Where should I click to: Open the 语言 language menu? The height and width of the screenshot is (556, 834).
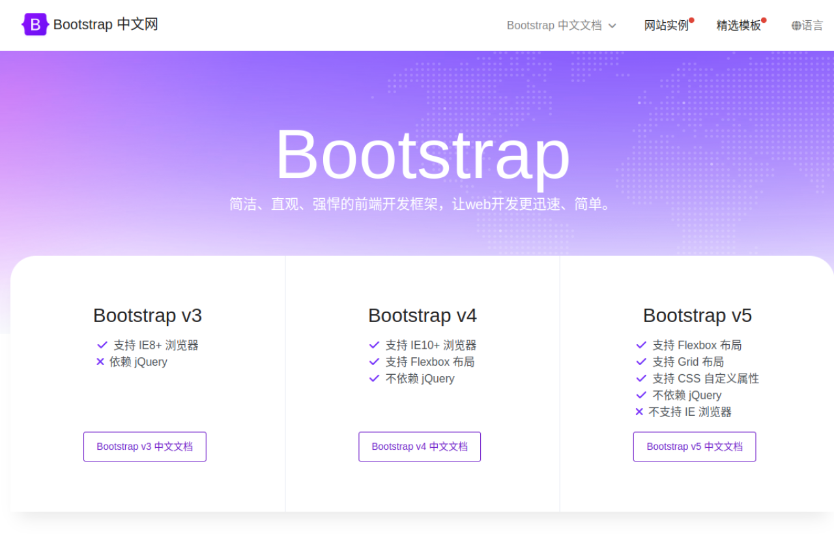coord(807,25)
